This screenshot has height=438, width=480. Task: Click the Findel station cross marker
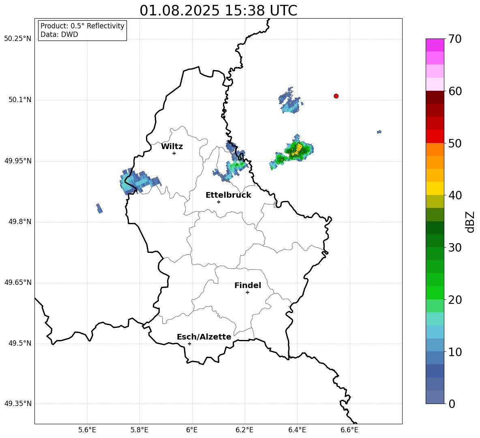click(247, 293)
